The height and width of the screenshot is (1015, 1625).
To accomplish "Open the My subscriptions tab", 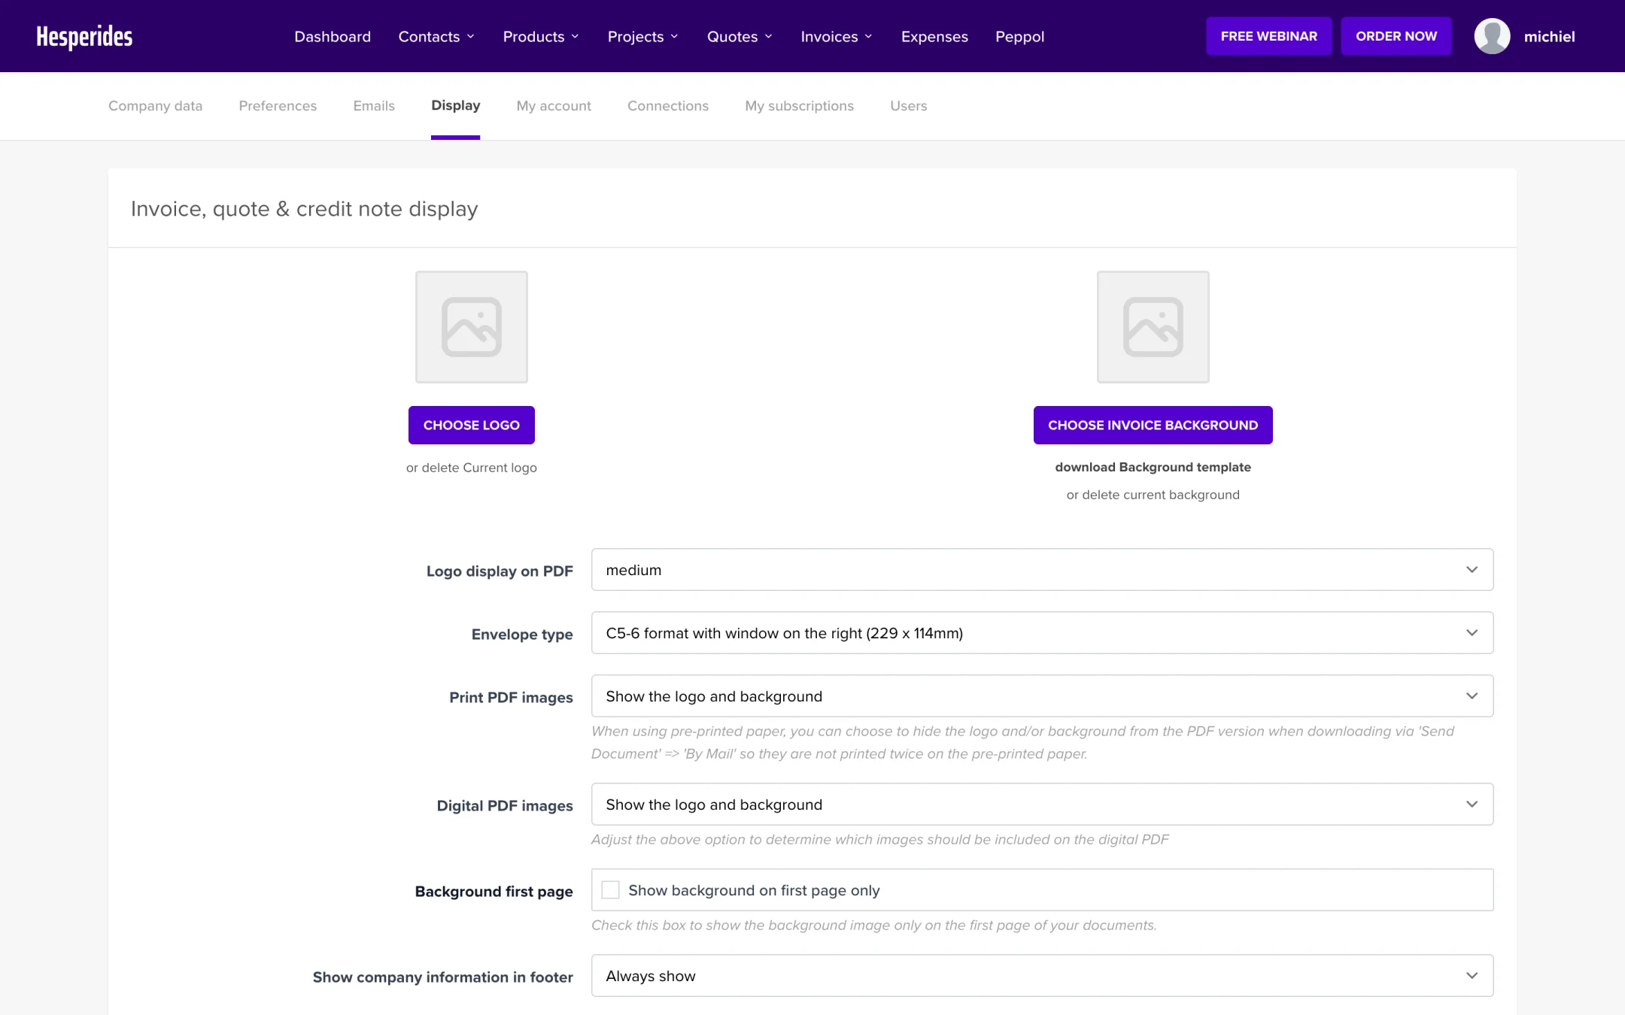I will [x=799, y=106].
